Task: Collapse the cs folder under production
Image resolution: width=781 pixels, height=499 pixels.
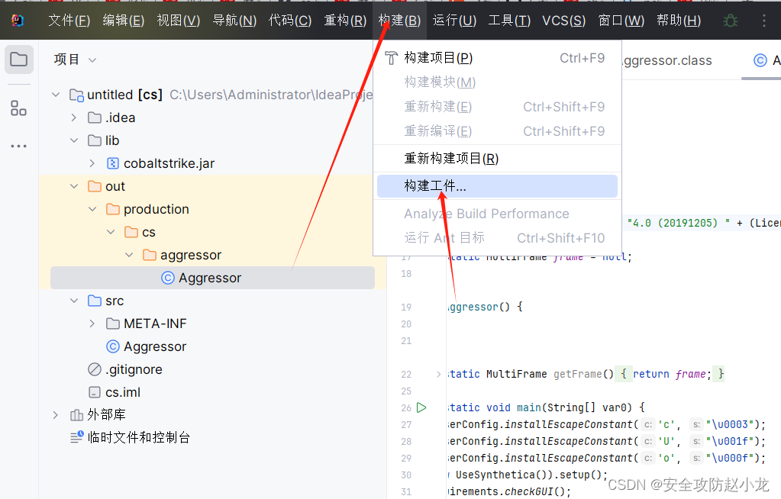Action: pos(111,232)
